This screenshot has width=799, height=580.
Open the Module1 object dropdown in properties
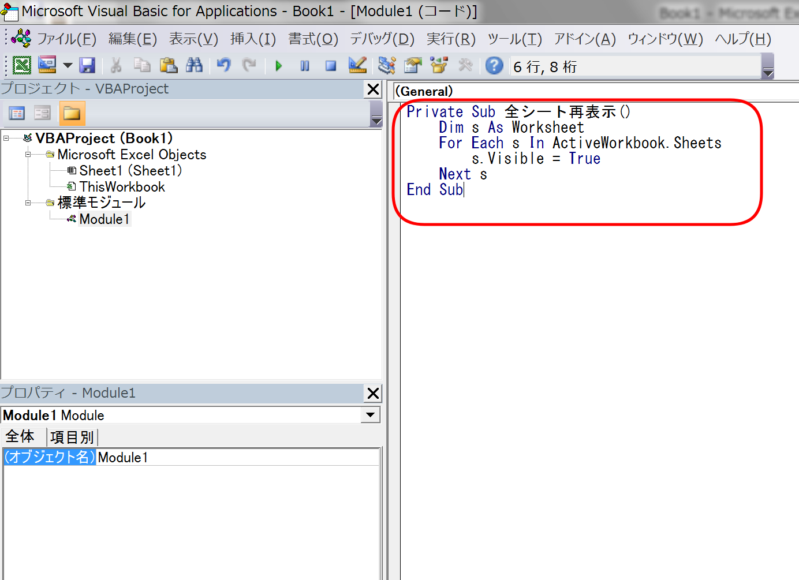tap(370, 415)
